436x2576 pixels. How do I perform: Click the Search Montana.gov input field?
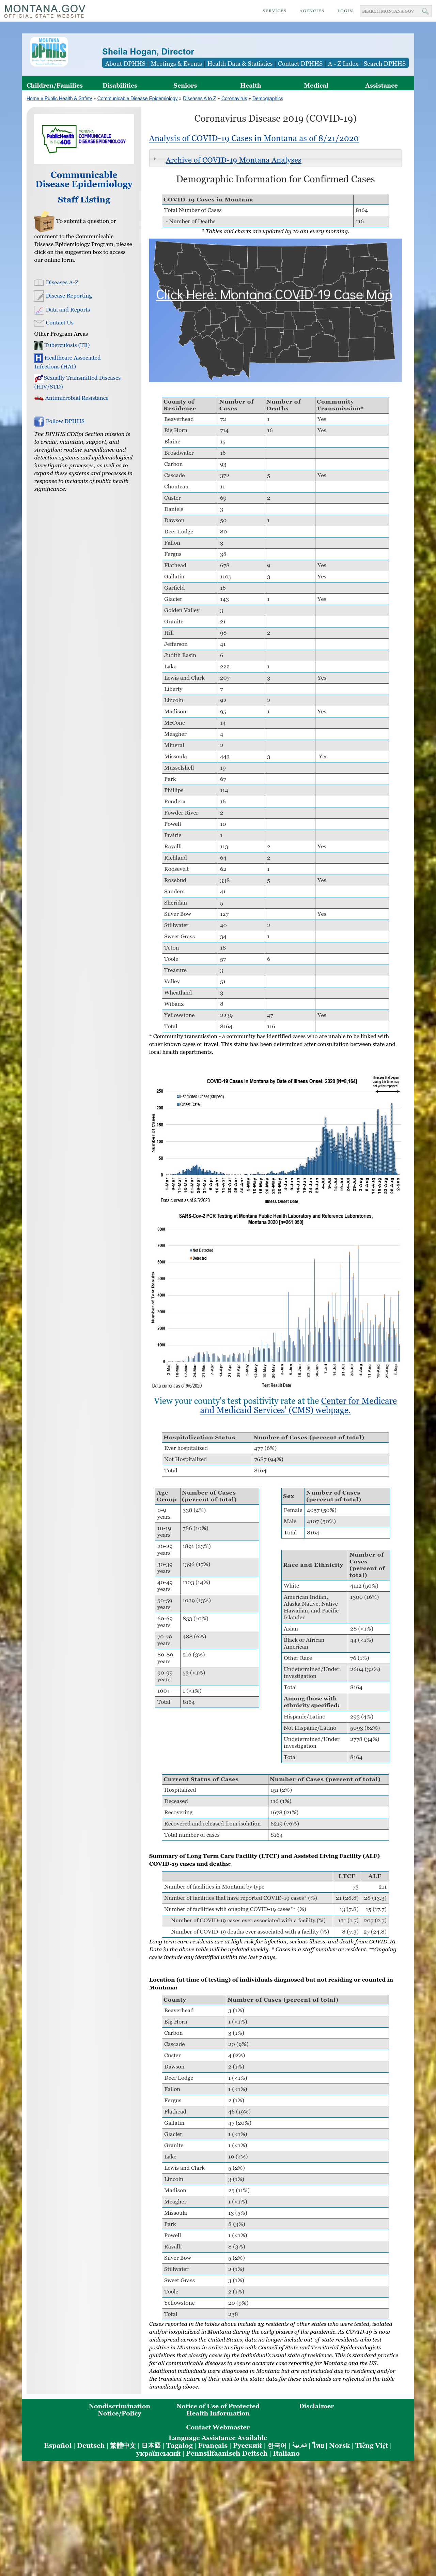(x=388, y=11)
